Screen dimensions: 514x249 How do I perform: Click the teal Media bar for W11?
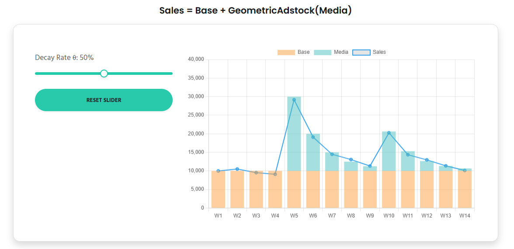tap(408, 162)
